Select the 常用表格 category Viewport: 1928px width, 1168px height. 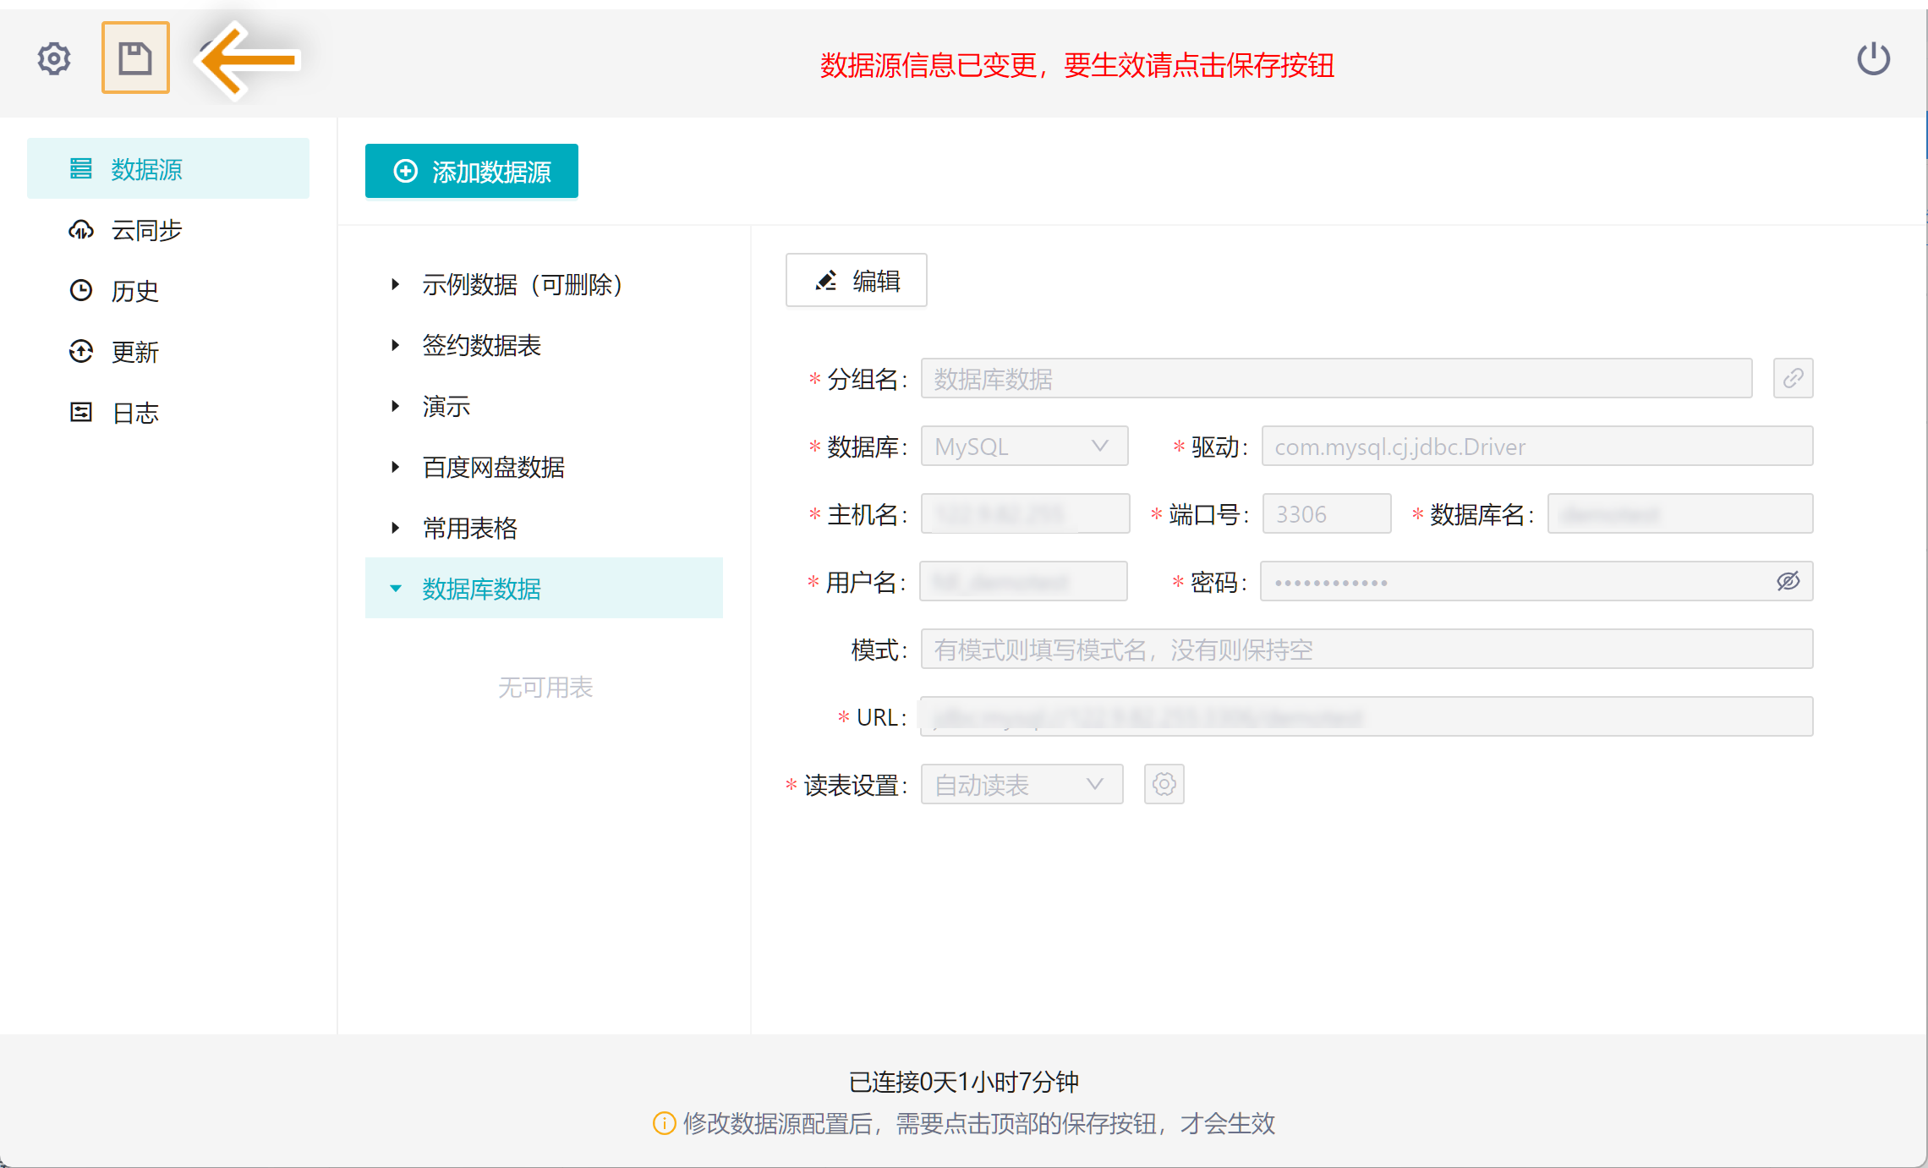tap(468, 528)
